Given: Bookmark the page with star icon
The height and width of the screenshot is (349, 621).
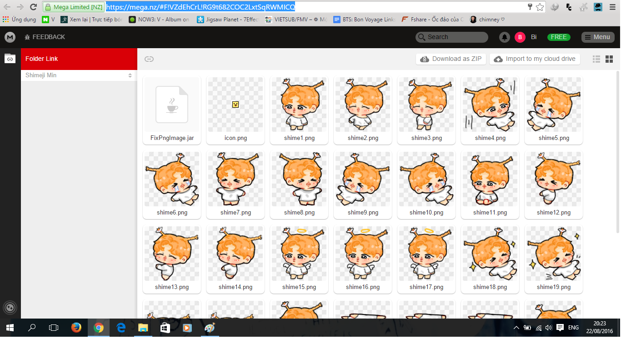Looking at the screenshot, I should click(x=540, y=7).
